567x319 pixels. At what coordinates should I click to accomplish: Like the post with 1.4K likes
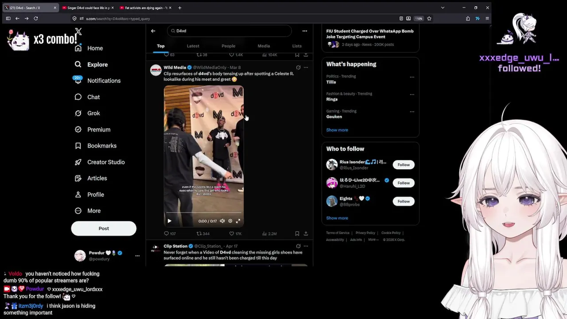point(236,55)
